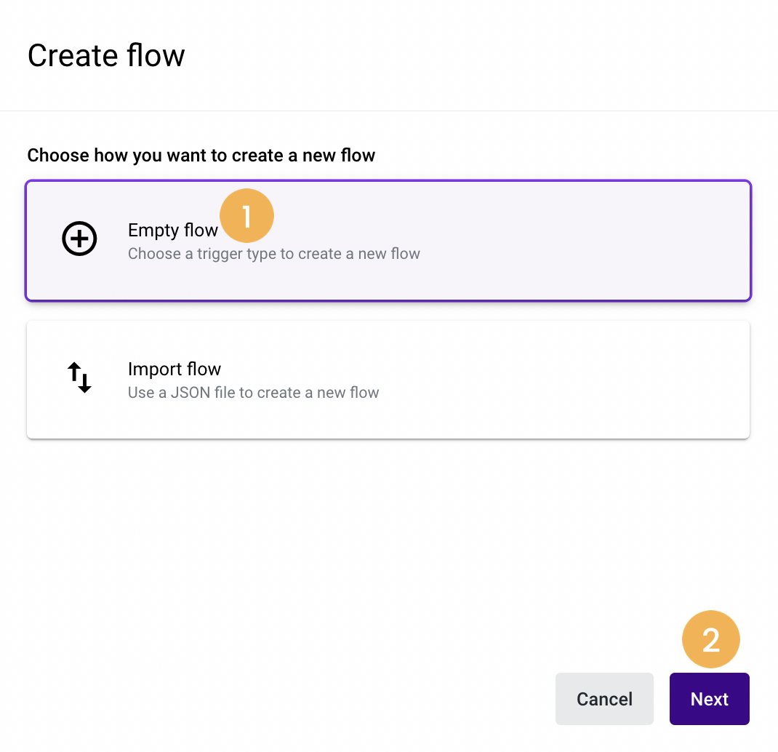Click the "Create flow" dialog heading
The width and height of the screenshot is (778, 752).
106,55
